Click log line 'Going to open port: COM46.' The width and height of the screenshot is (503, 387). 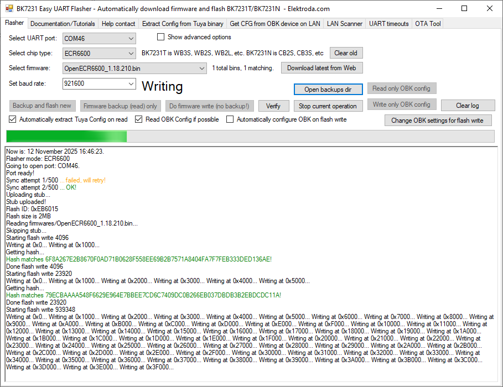point(43,166)
